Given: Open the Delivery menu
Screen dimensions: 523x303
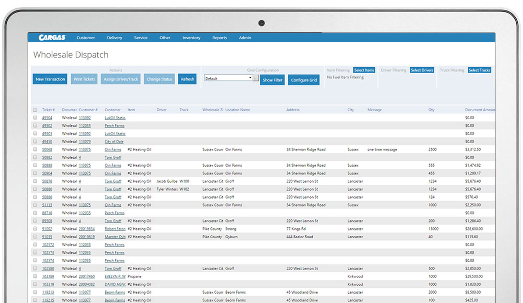Looking at the screenshot, I should click(115, 38).
